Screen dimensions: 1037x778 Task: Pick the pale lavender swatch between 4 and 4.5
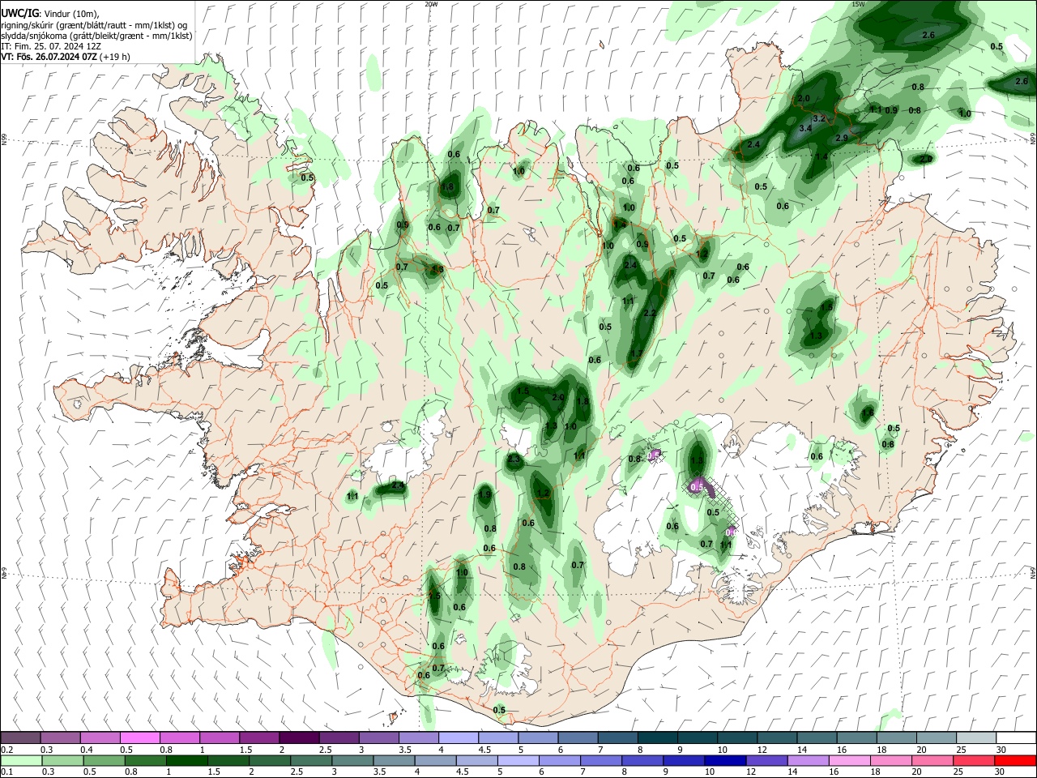457,737
